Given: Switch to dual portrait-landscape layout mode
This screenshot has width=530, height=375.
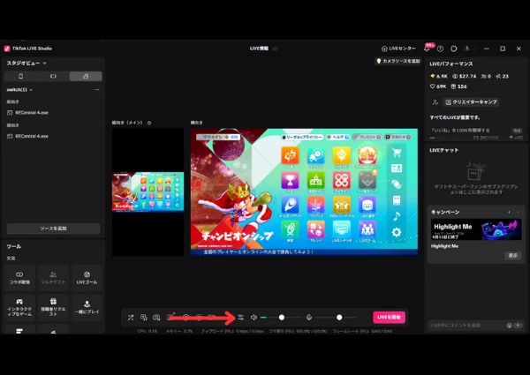Looking at the screenshot, I should click(86, 76).
